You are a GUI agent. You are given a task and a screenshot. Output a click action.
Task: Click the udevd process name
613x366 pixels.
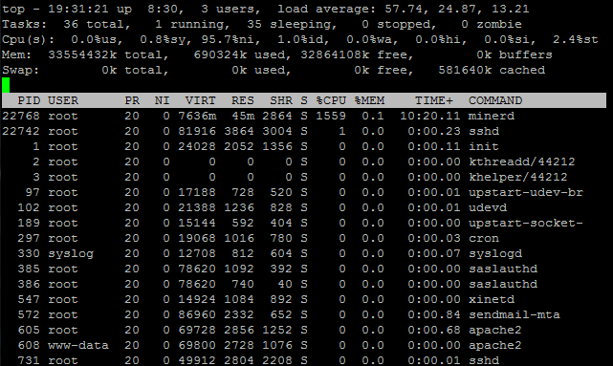(x=488, y=207)
